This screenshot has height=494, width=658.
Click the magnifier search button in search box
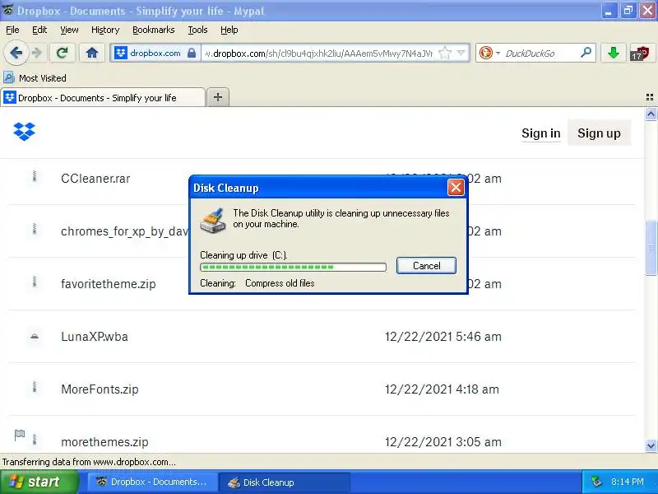(586, 53)
